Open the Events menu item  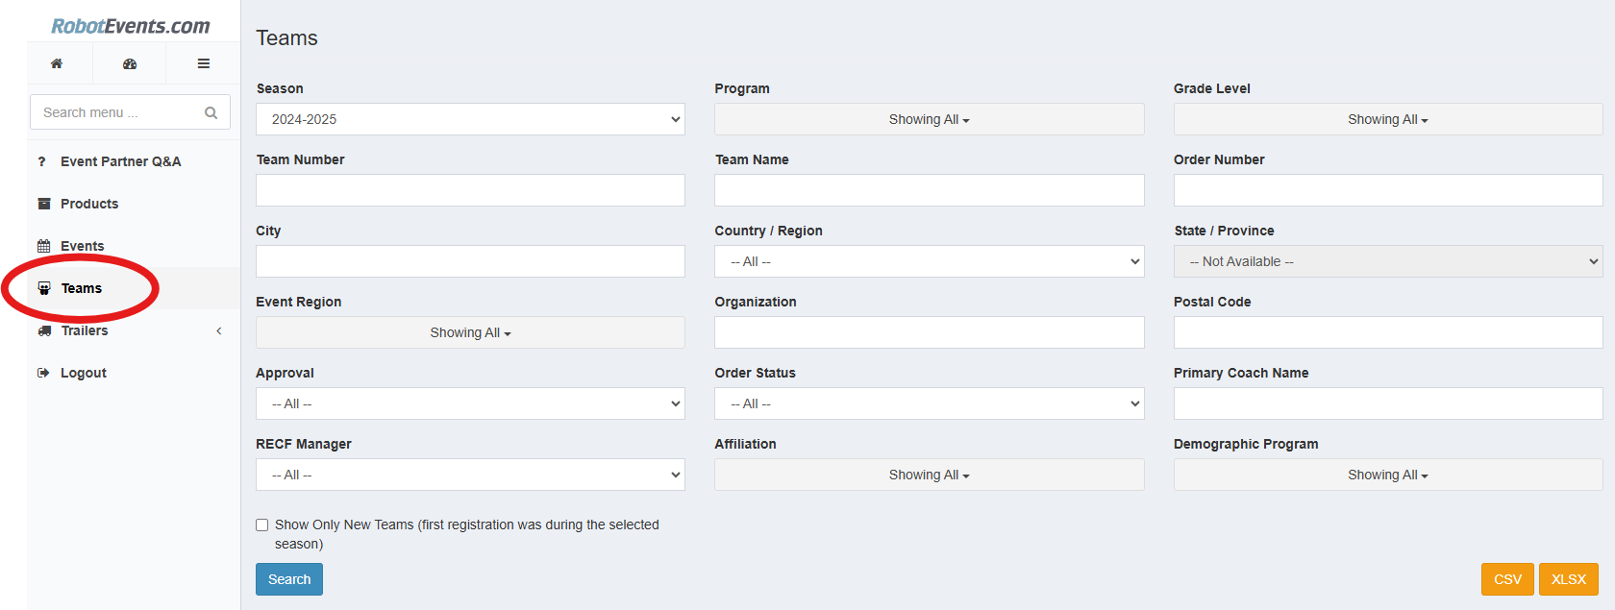click(82, 246)
